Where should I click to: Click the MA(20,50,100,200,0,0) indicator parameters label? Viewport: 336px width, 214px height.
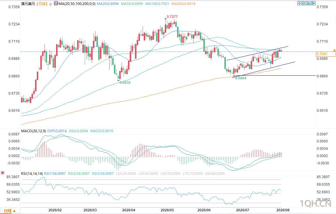point(77,4)
